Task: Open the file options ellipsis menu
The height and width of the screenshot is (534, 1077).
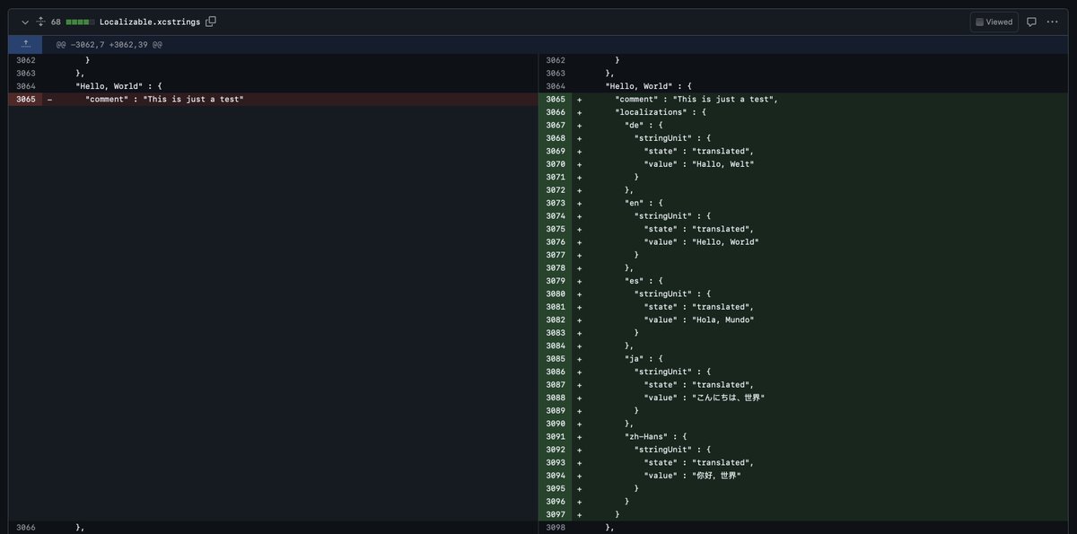Action: click(x=1052, y=22)
